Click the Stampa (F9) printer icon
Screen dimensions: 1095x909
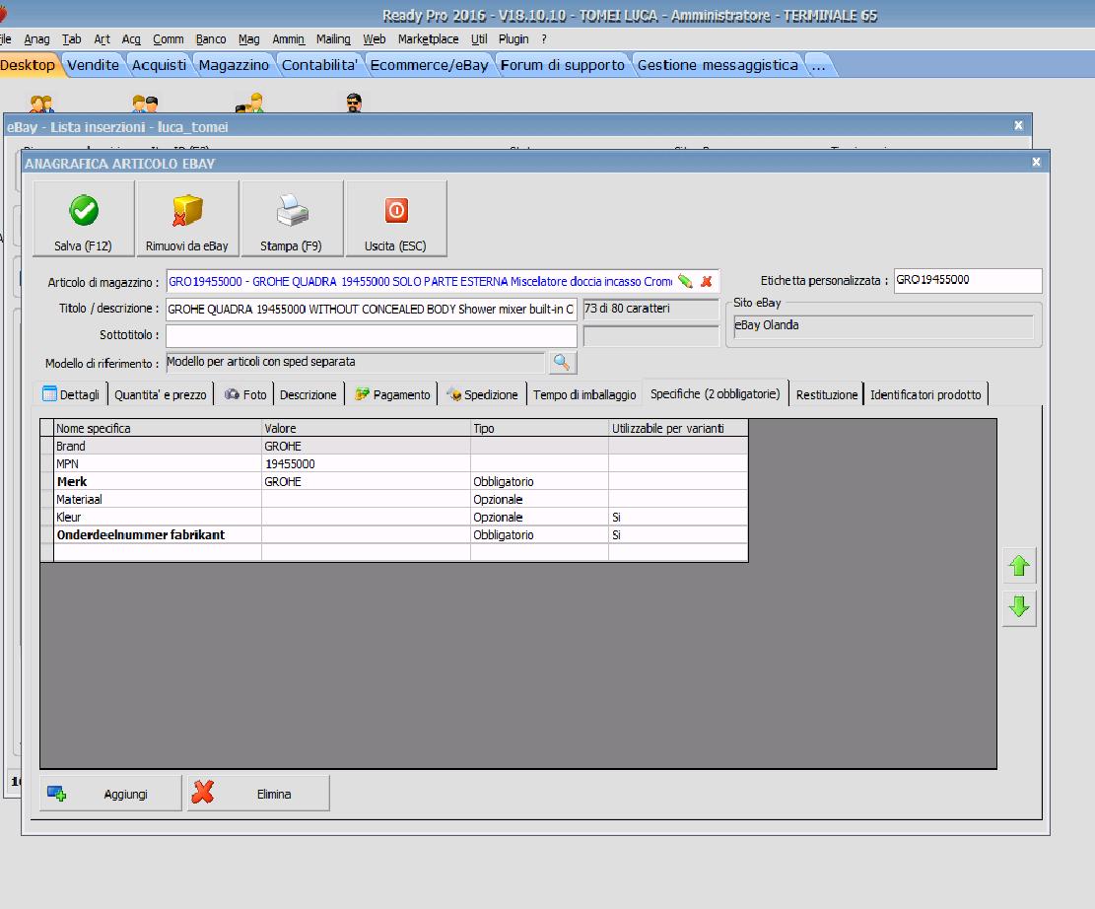[x=291, y=211]
